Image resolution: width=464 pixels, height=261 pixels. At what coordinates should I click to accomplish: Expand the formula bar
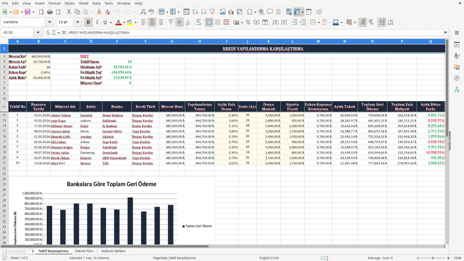click(446, 33)
